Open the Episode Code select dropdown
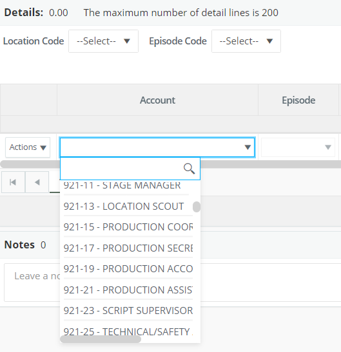This screenshot has width=341, height=352. tap(246, 41)
